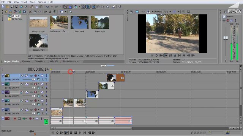This screenshot has height=136, width=243.
Task: Open Media Properties icon in Project Media
Action: 35,12
